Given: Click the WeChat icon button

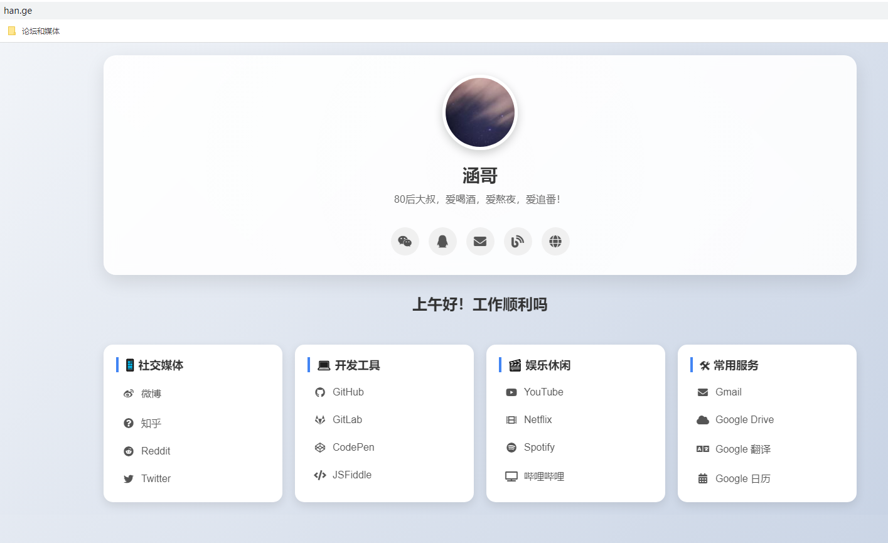Looking at the screenshot, I should pyautogui.click(x=405, y=242).
